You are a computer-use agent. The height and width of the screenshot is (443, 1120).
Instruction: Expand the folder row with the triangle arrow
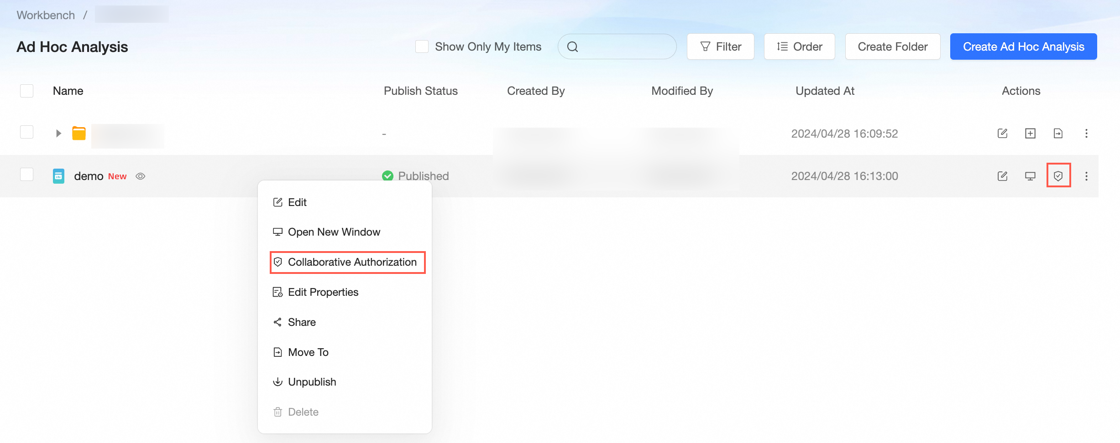click(58, 134)
